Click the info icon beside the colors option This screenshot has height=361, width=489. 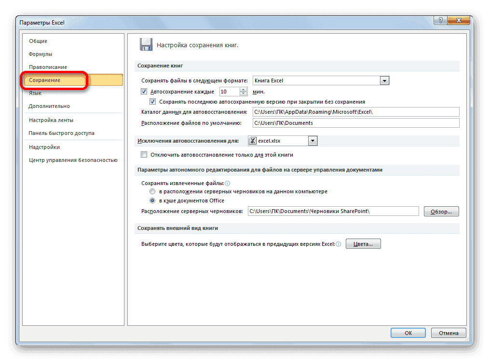(339, 244)
